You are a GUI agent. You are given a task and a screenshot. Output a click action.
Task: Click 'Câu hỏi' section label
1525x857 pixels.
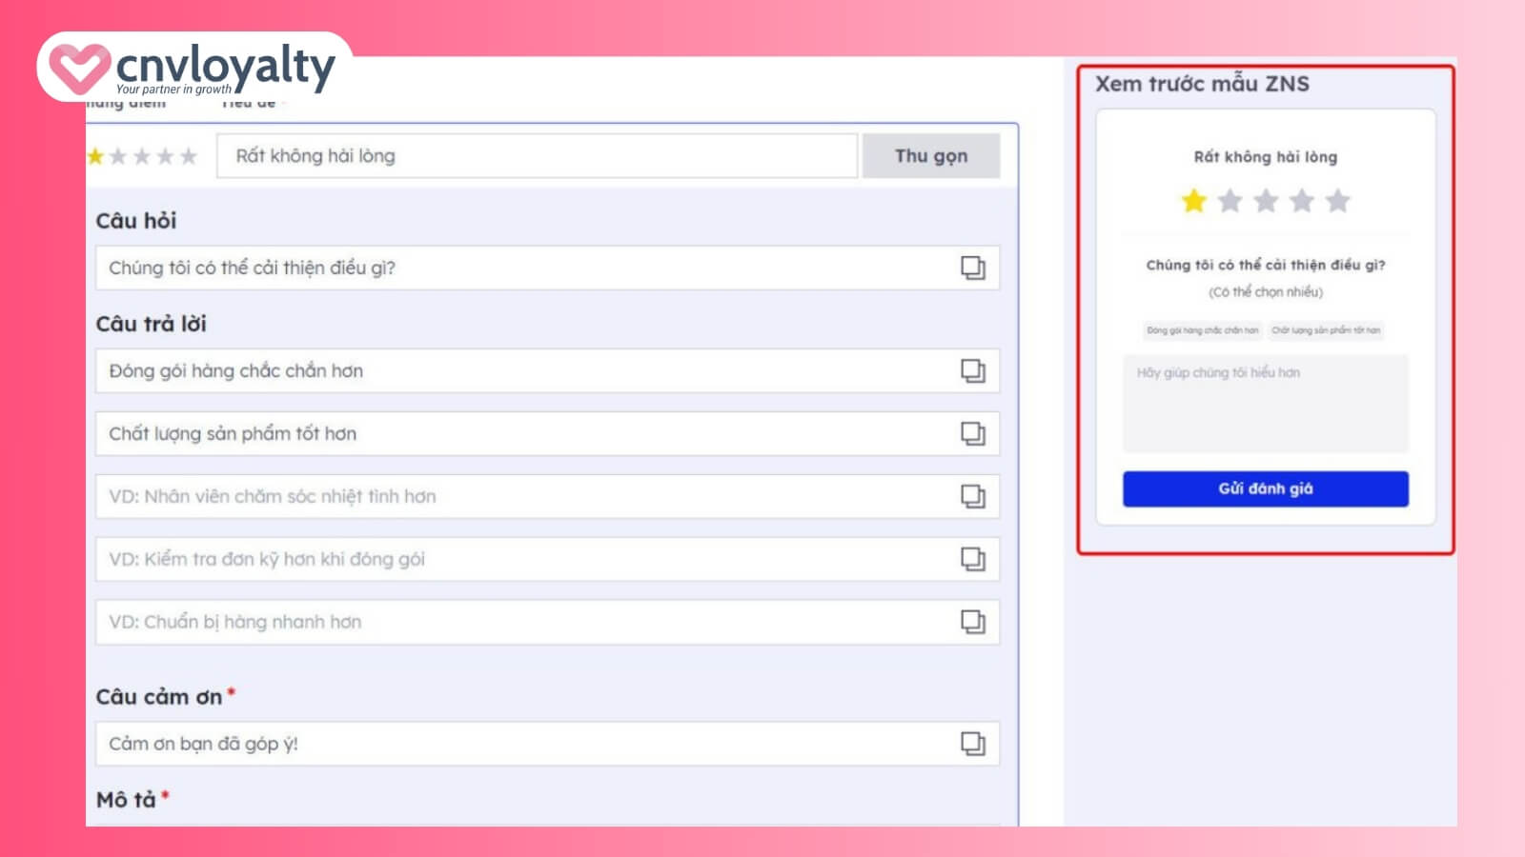(x=136, y=221)
